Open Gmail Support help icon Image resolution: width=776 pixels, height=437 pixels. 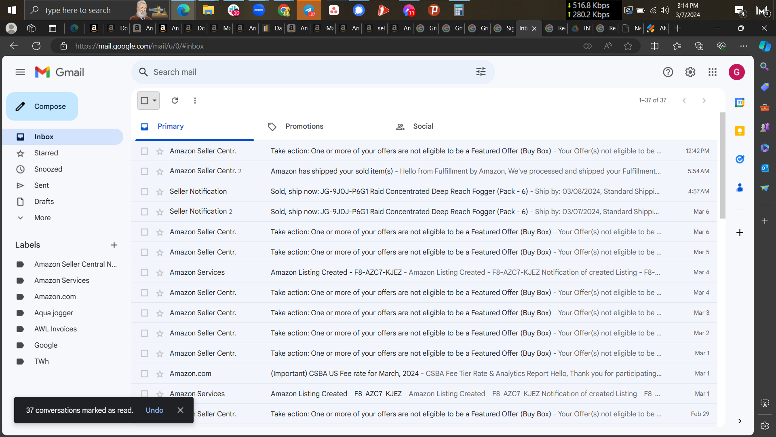click(x=668, y=72)
